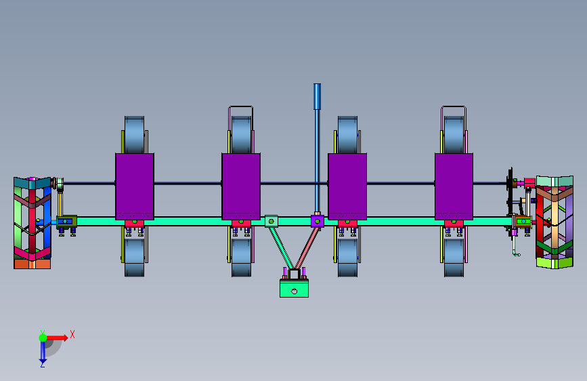Click the blue Z axis arrow of the triad
Image resolution: width=587 pixels, height=381 pixels.
tap(43, 353)
